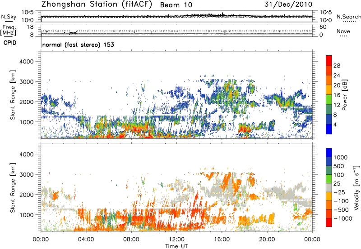The height and width of the screenshot is (249, 361).
Task: Click the '16:00' time tick label
Action: coord(222,240)
